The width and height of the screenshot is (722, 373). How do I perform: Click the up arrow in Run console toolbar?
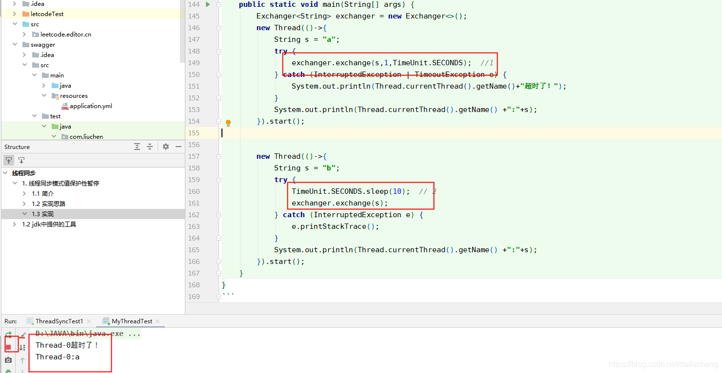pyautogui.click(x=22, y=360)
